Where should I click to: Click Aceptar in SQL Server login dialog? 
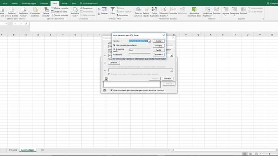(159, 41)
